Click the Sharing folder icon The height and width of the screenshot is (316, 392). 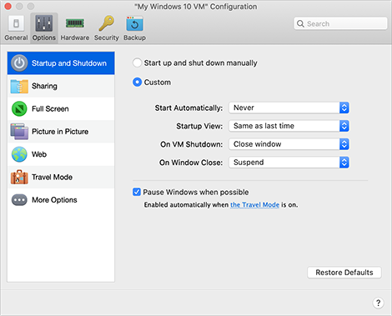pos(19,86)
